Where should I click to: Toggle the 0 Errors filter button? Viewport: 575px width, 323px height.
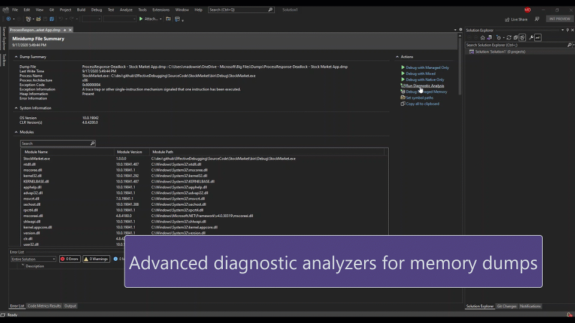(69, 259)
